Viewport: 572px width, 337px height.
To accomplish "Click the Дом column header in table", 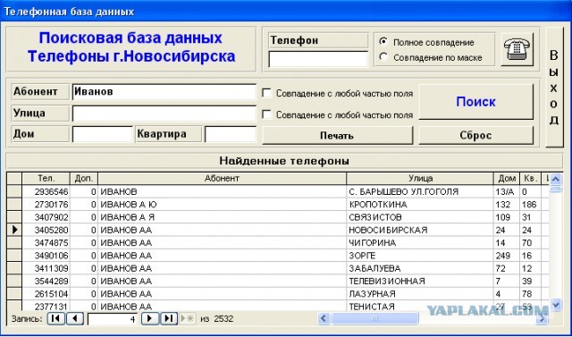I will click(507, 179).
